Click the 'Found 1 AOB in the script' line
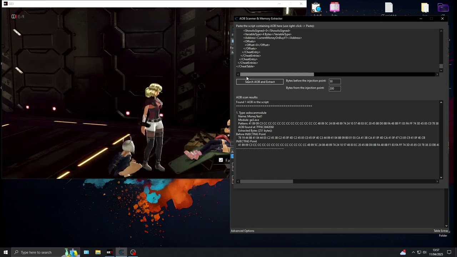Viewport: 457px width, 257px height. tap(252, 102)
